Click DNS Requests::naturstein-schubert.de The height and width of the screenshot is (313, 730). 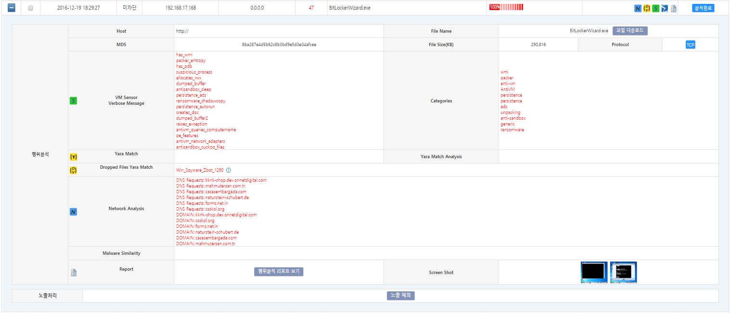212,198
